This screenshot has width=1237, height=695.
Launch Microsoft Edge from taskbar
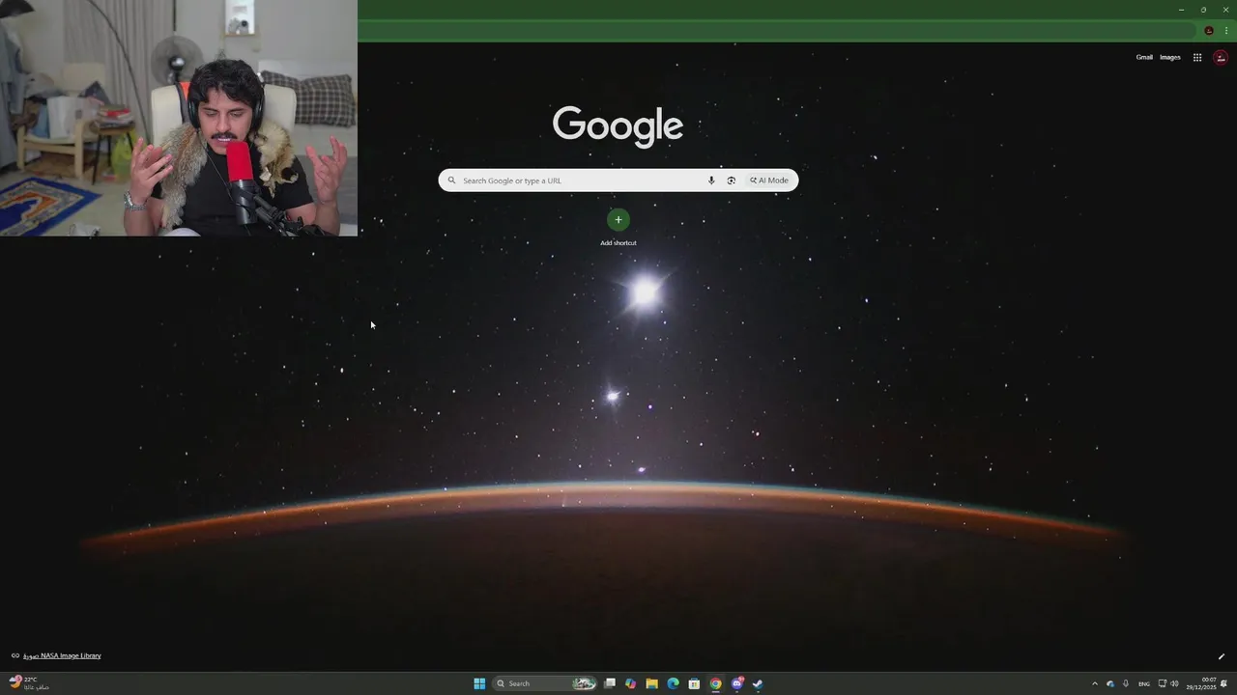click(674, 683)
